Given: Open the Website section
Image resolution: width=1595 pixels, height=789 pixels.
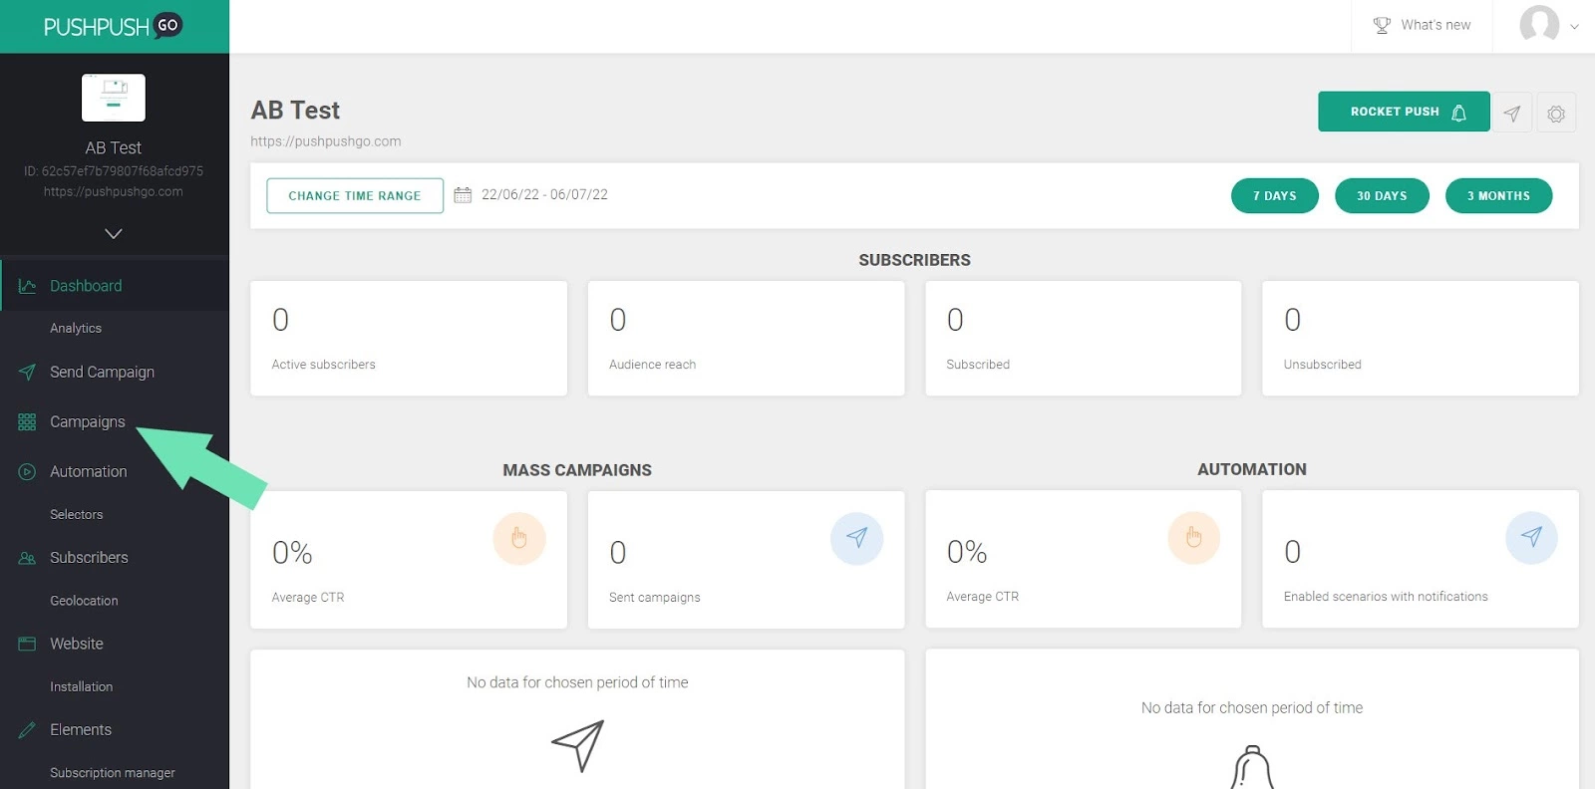Looking at the screenshot, I should point(77,644).
